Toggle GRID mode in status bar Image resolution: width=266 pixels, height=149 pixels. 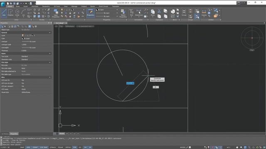tap(28, 147)
